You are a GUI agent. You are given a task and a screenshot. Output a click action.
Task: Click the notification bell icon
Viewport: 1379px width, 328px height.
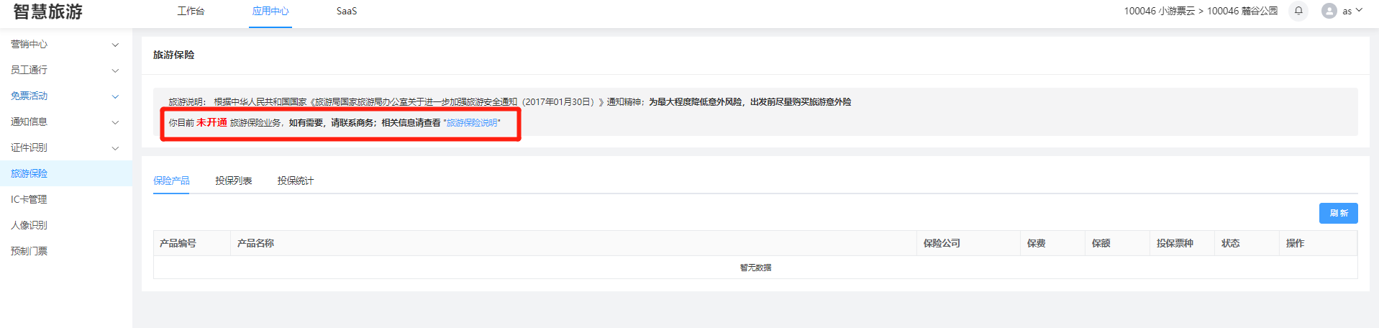(1298, 11)
